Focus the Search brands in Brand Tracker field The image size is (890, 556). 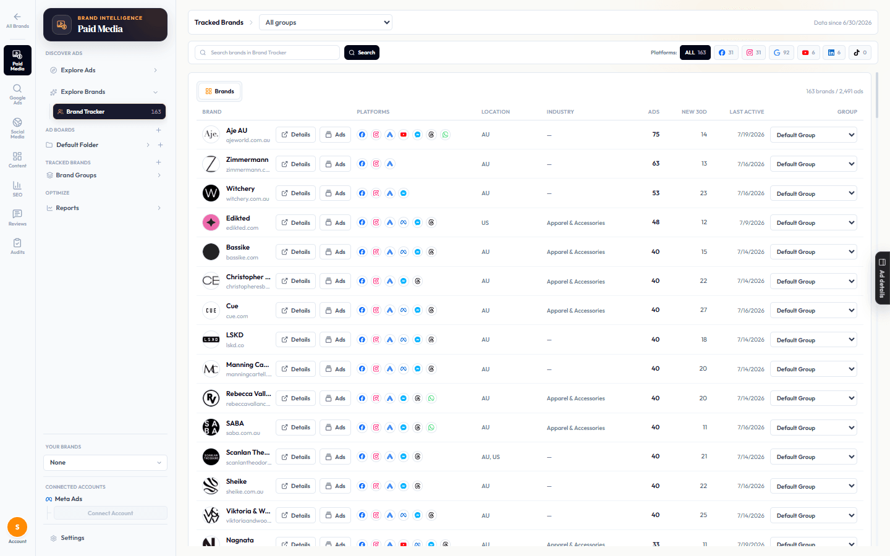(267, 53)
